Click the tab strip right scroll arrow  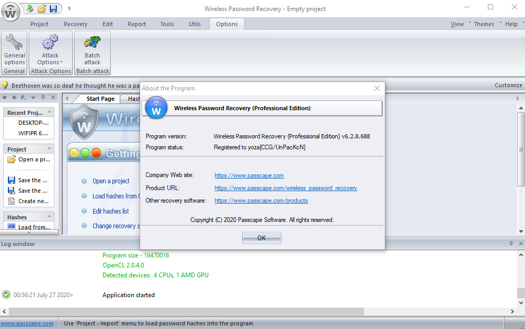coord(518,99)
